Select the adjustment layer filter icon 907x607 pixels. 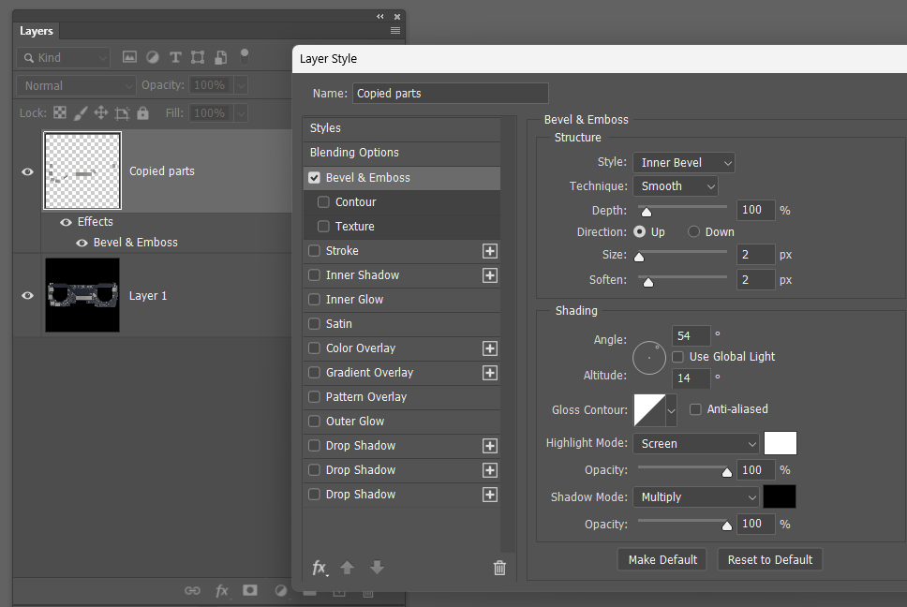(x=152, y=57)
